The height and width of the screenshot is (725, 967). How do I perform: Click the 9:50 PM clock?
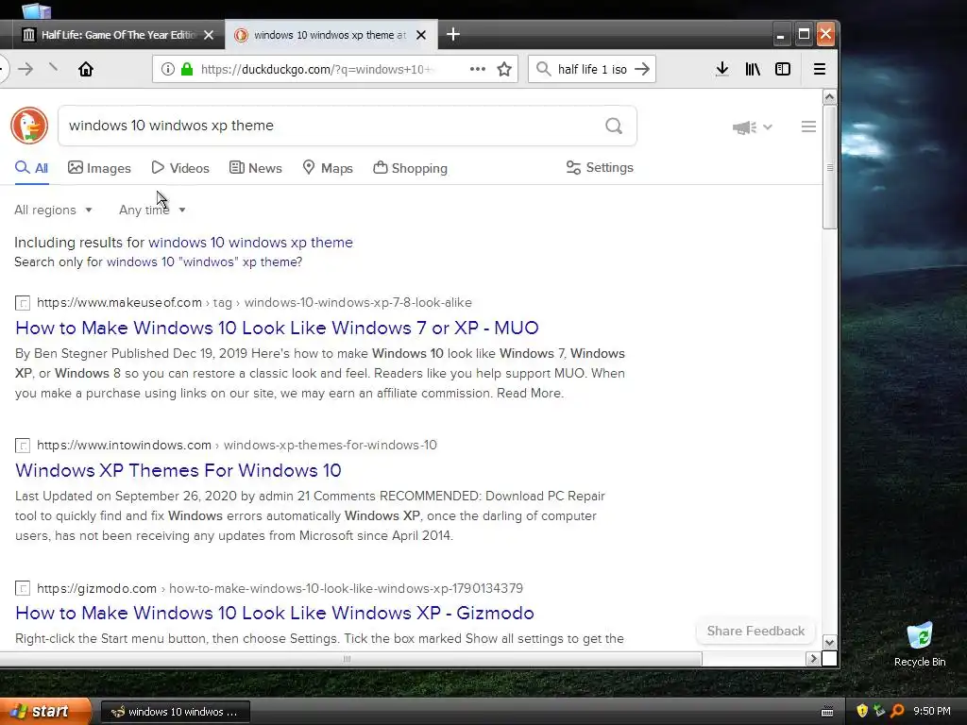pyautogui.click(x=932, y=711)
